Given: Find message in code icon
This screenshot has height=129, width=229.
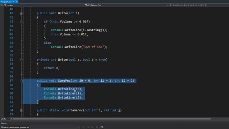Looking at the screenshot, I should pyautogui.click(x=83, y=127).
